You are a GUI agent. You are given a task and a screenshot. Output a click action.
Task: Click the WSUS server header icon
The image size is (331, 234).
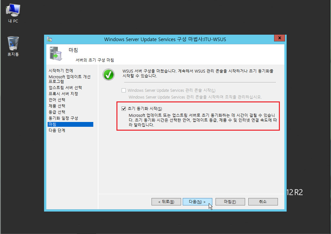click(x=56, y=53)
